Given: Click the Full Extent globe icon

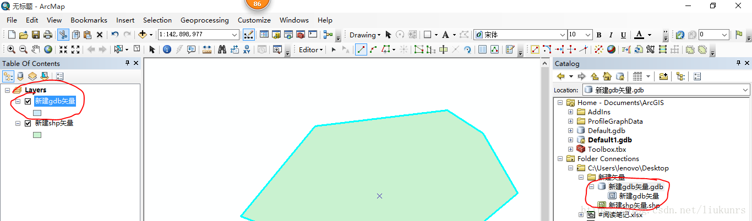Looking at the screenshot, I should point(48,49).
